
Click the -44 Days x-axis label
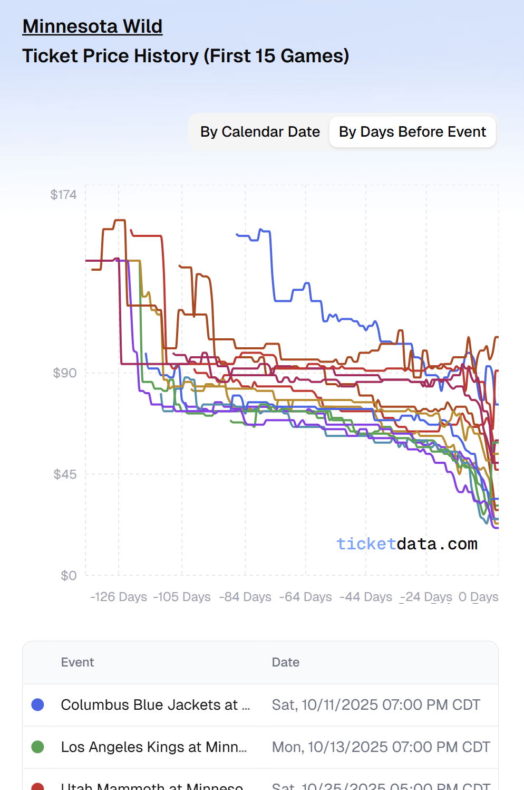pyautogui.click(x=366, y=597)
